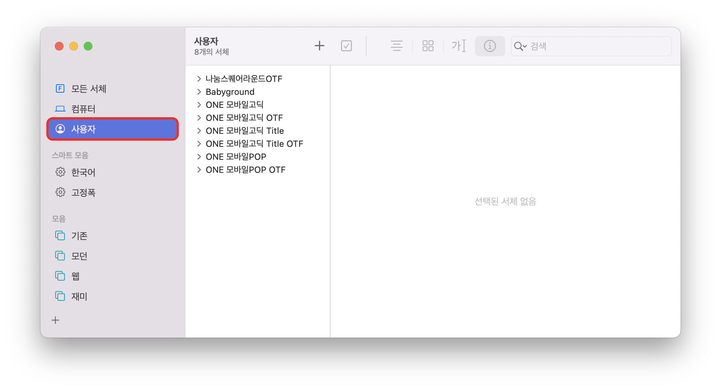
Task: Select 컴퓨터 in the sidebar
Action: pos(83,109)
